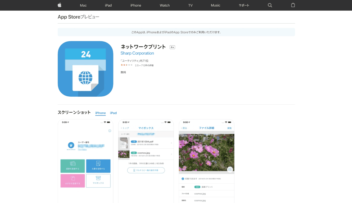Select the iPhone screenshots tab
The height and width of the screenshot is (203, 352).
[100, 113]
